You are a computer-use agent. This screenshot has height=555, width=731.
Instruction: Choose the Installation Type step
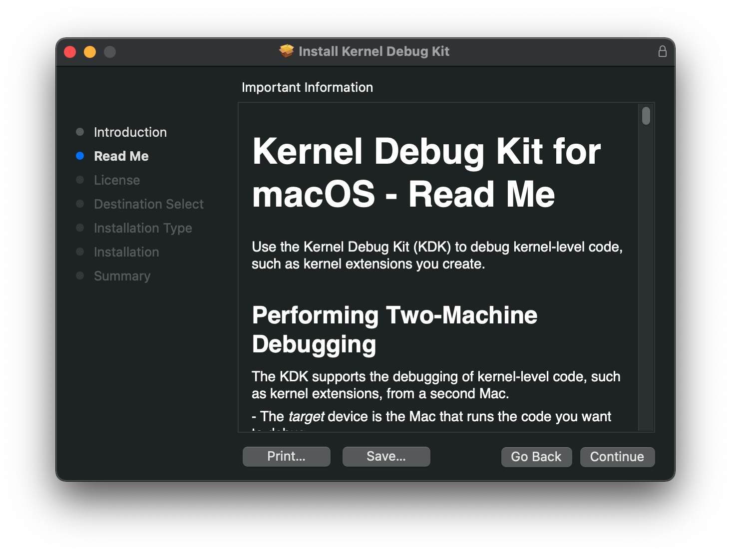coord(143,228)
